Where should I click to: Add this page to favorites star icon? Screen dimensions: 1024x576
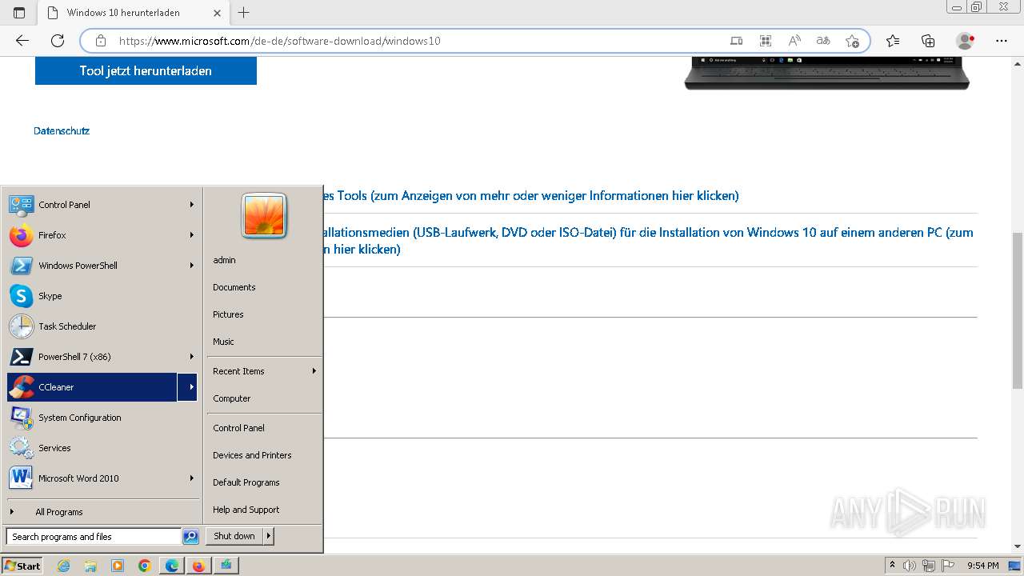coord(852,41)
